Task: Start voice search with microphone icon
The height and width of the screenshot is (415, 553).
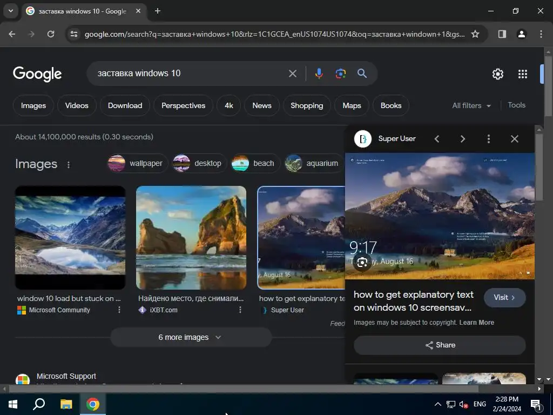Action: coord(319,73)
